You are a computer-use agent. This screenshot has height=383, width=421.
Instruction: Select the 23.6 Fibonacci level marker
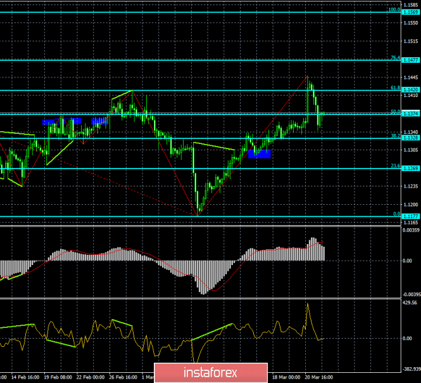(x=395, y=166)
